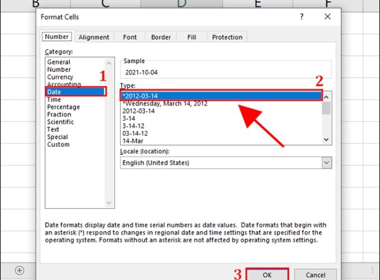
Task: Select column E header in spreadsheet
Action: tap(258, 5)
